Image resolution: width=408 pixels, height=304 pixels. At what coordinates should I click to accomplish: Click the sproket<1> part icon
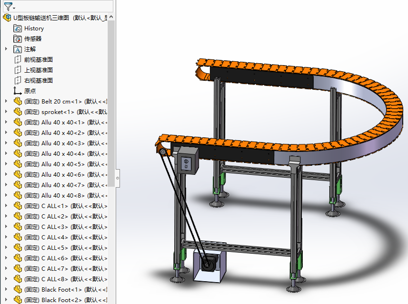tap(18, 112)
